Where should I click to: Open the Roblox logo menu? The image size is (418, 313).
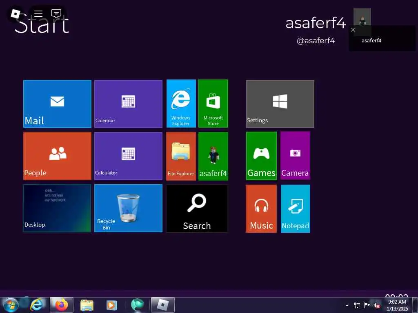tap(16, 14)
